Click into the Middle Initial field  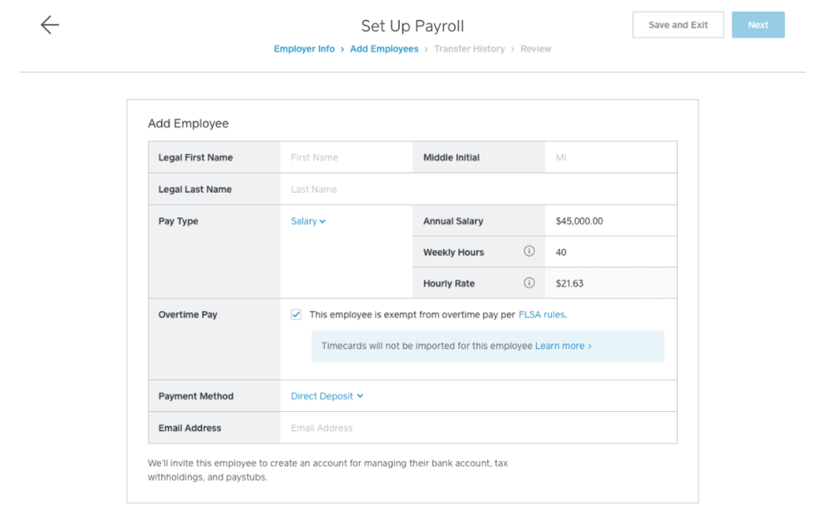tap(610, 157)
